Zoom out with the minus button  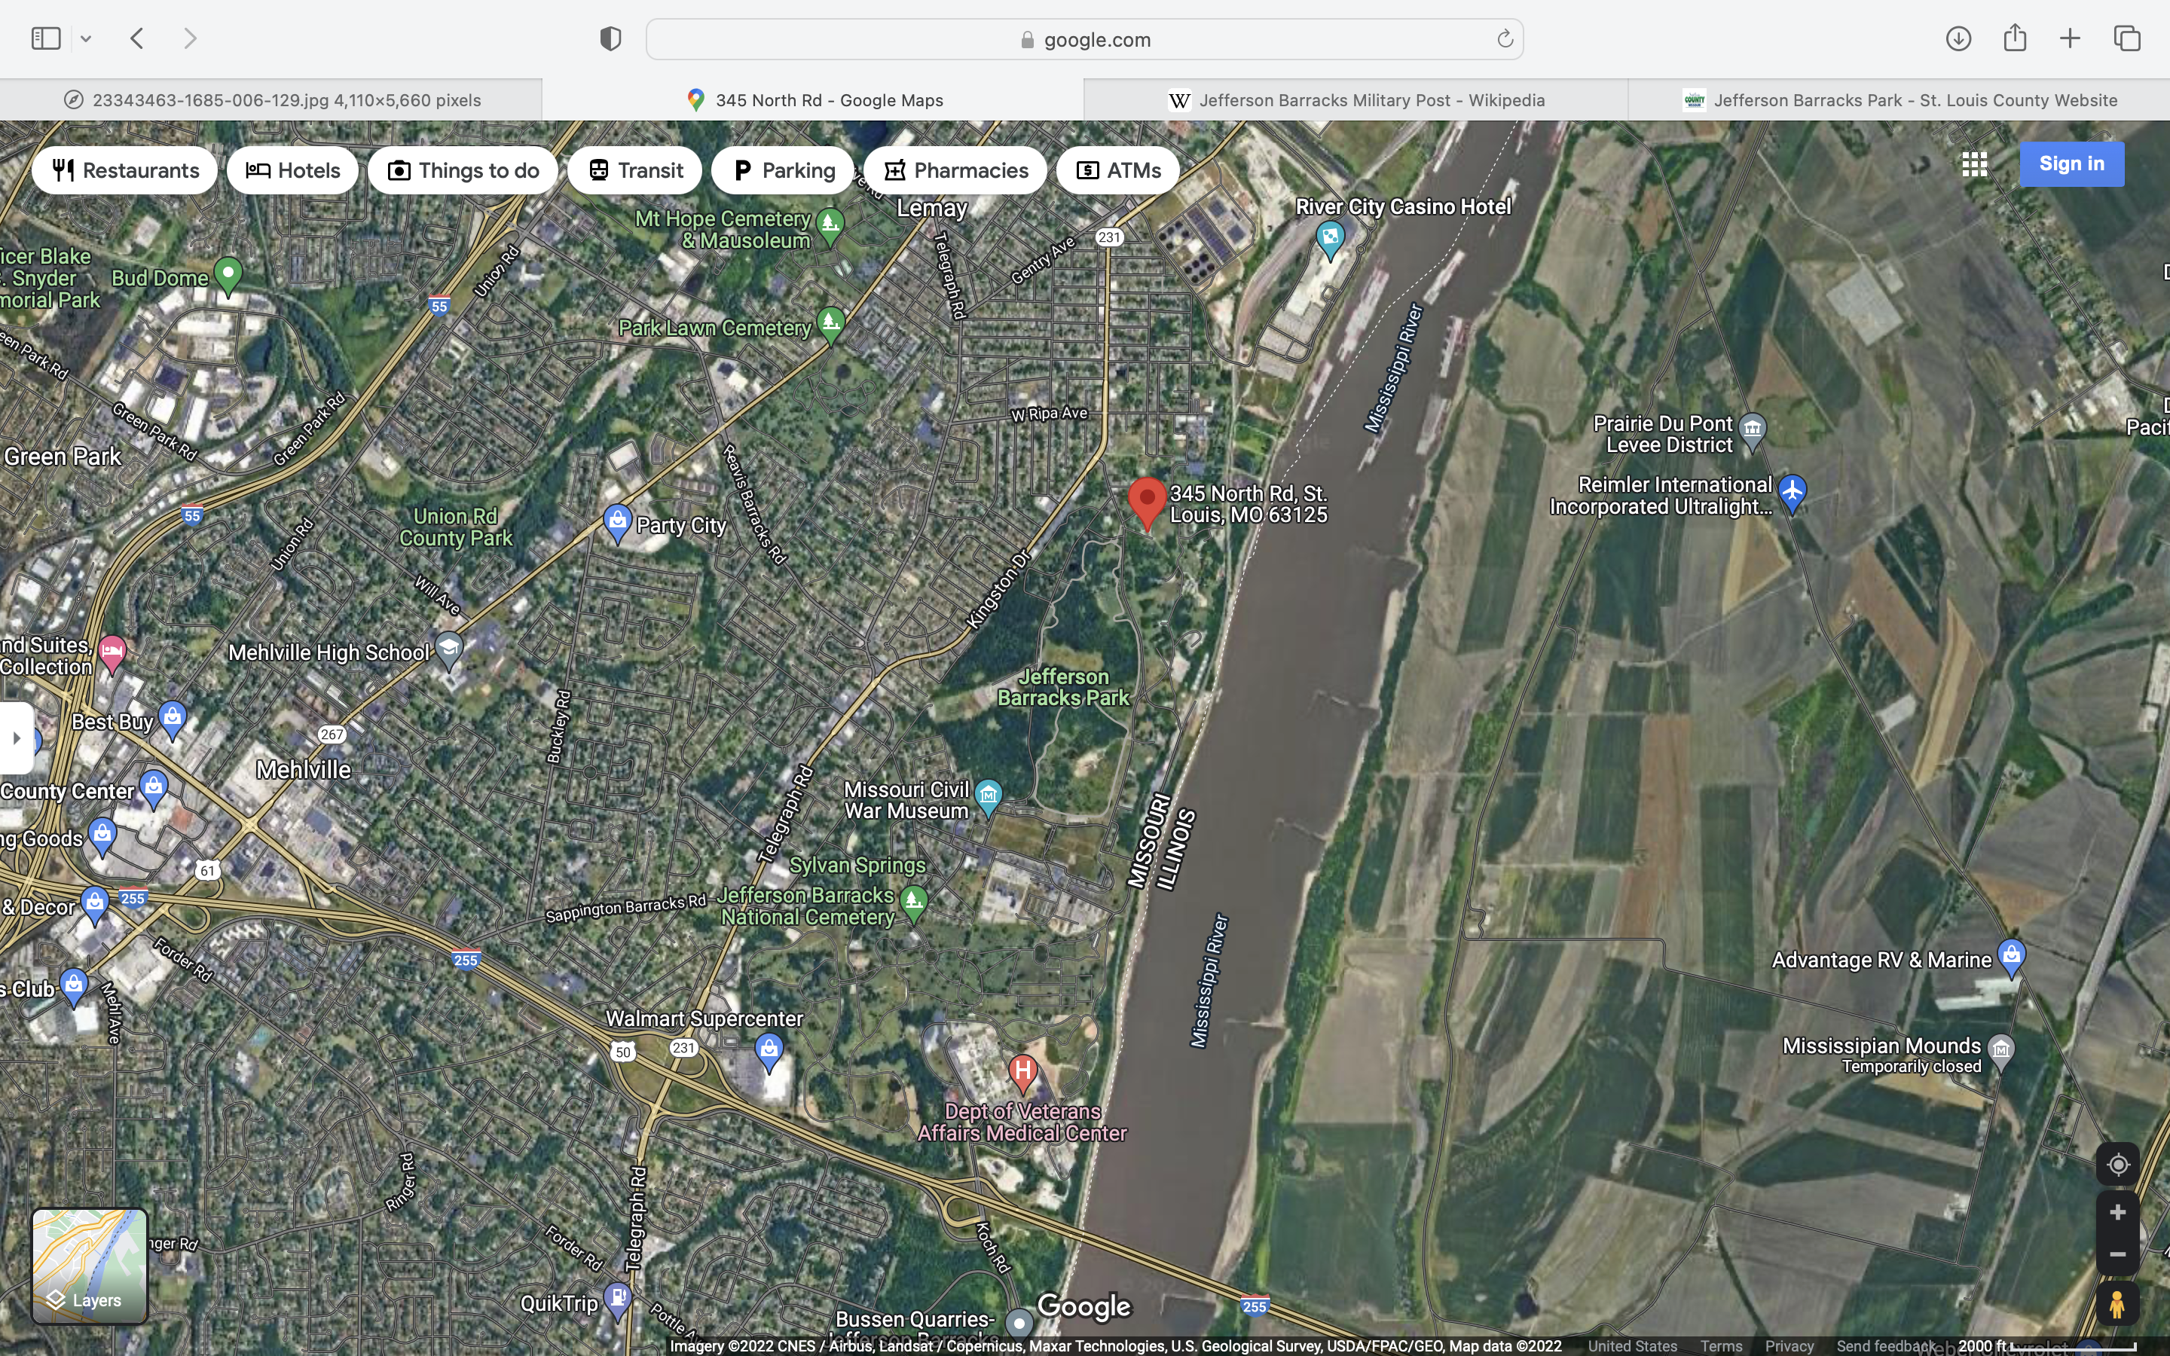pos(2117,1254)
